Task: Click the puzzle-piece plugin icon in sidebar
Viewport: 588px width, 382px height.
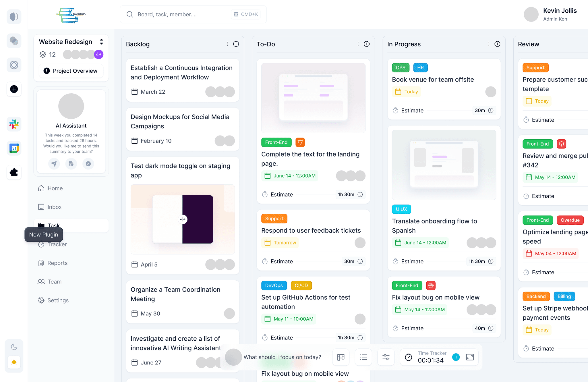Action: click(x=13, y=172)
